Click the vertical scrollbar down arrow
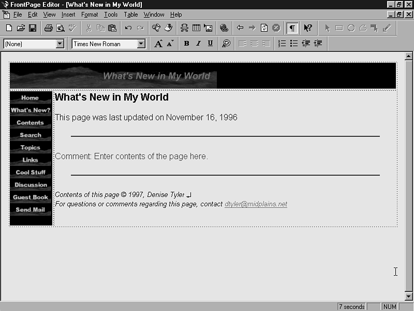 click(409, 296)
